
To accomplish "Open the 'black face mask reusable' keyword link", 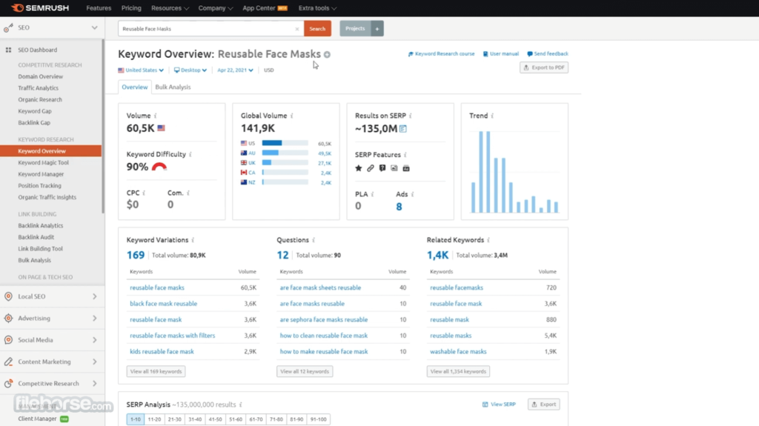I will click(164, 304).
